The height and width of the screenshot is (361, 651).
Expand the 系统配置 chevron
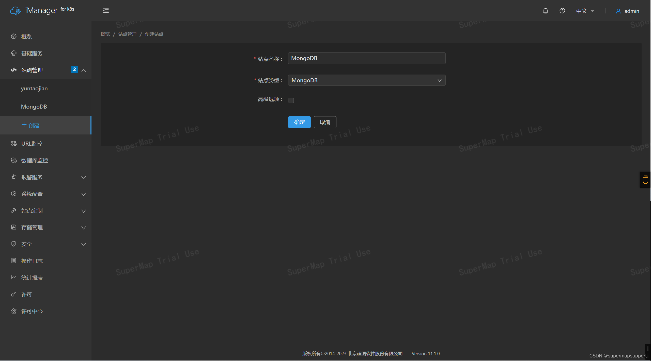pos(83,194)
